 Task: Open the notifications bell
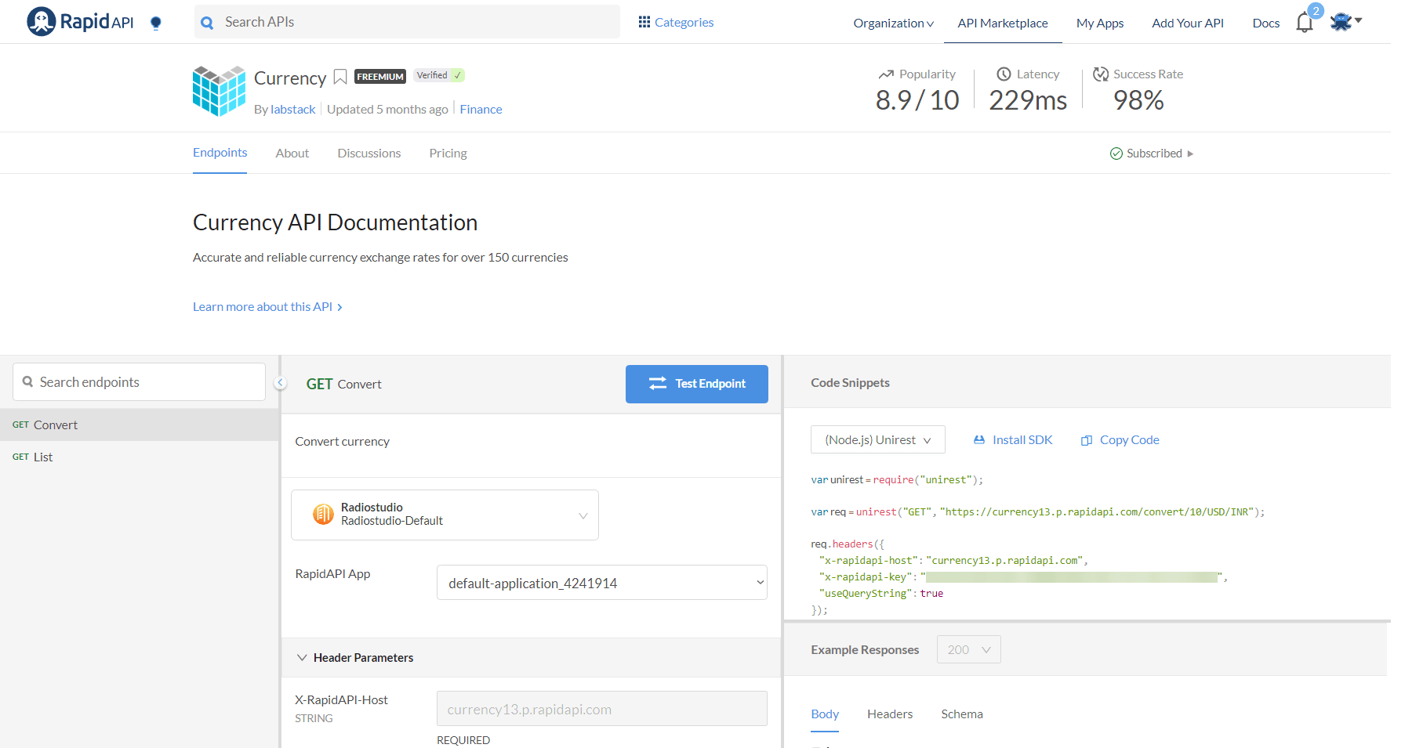click(1305, 23)
